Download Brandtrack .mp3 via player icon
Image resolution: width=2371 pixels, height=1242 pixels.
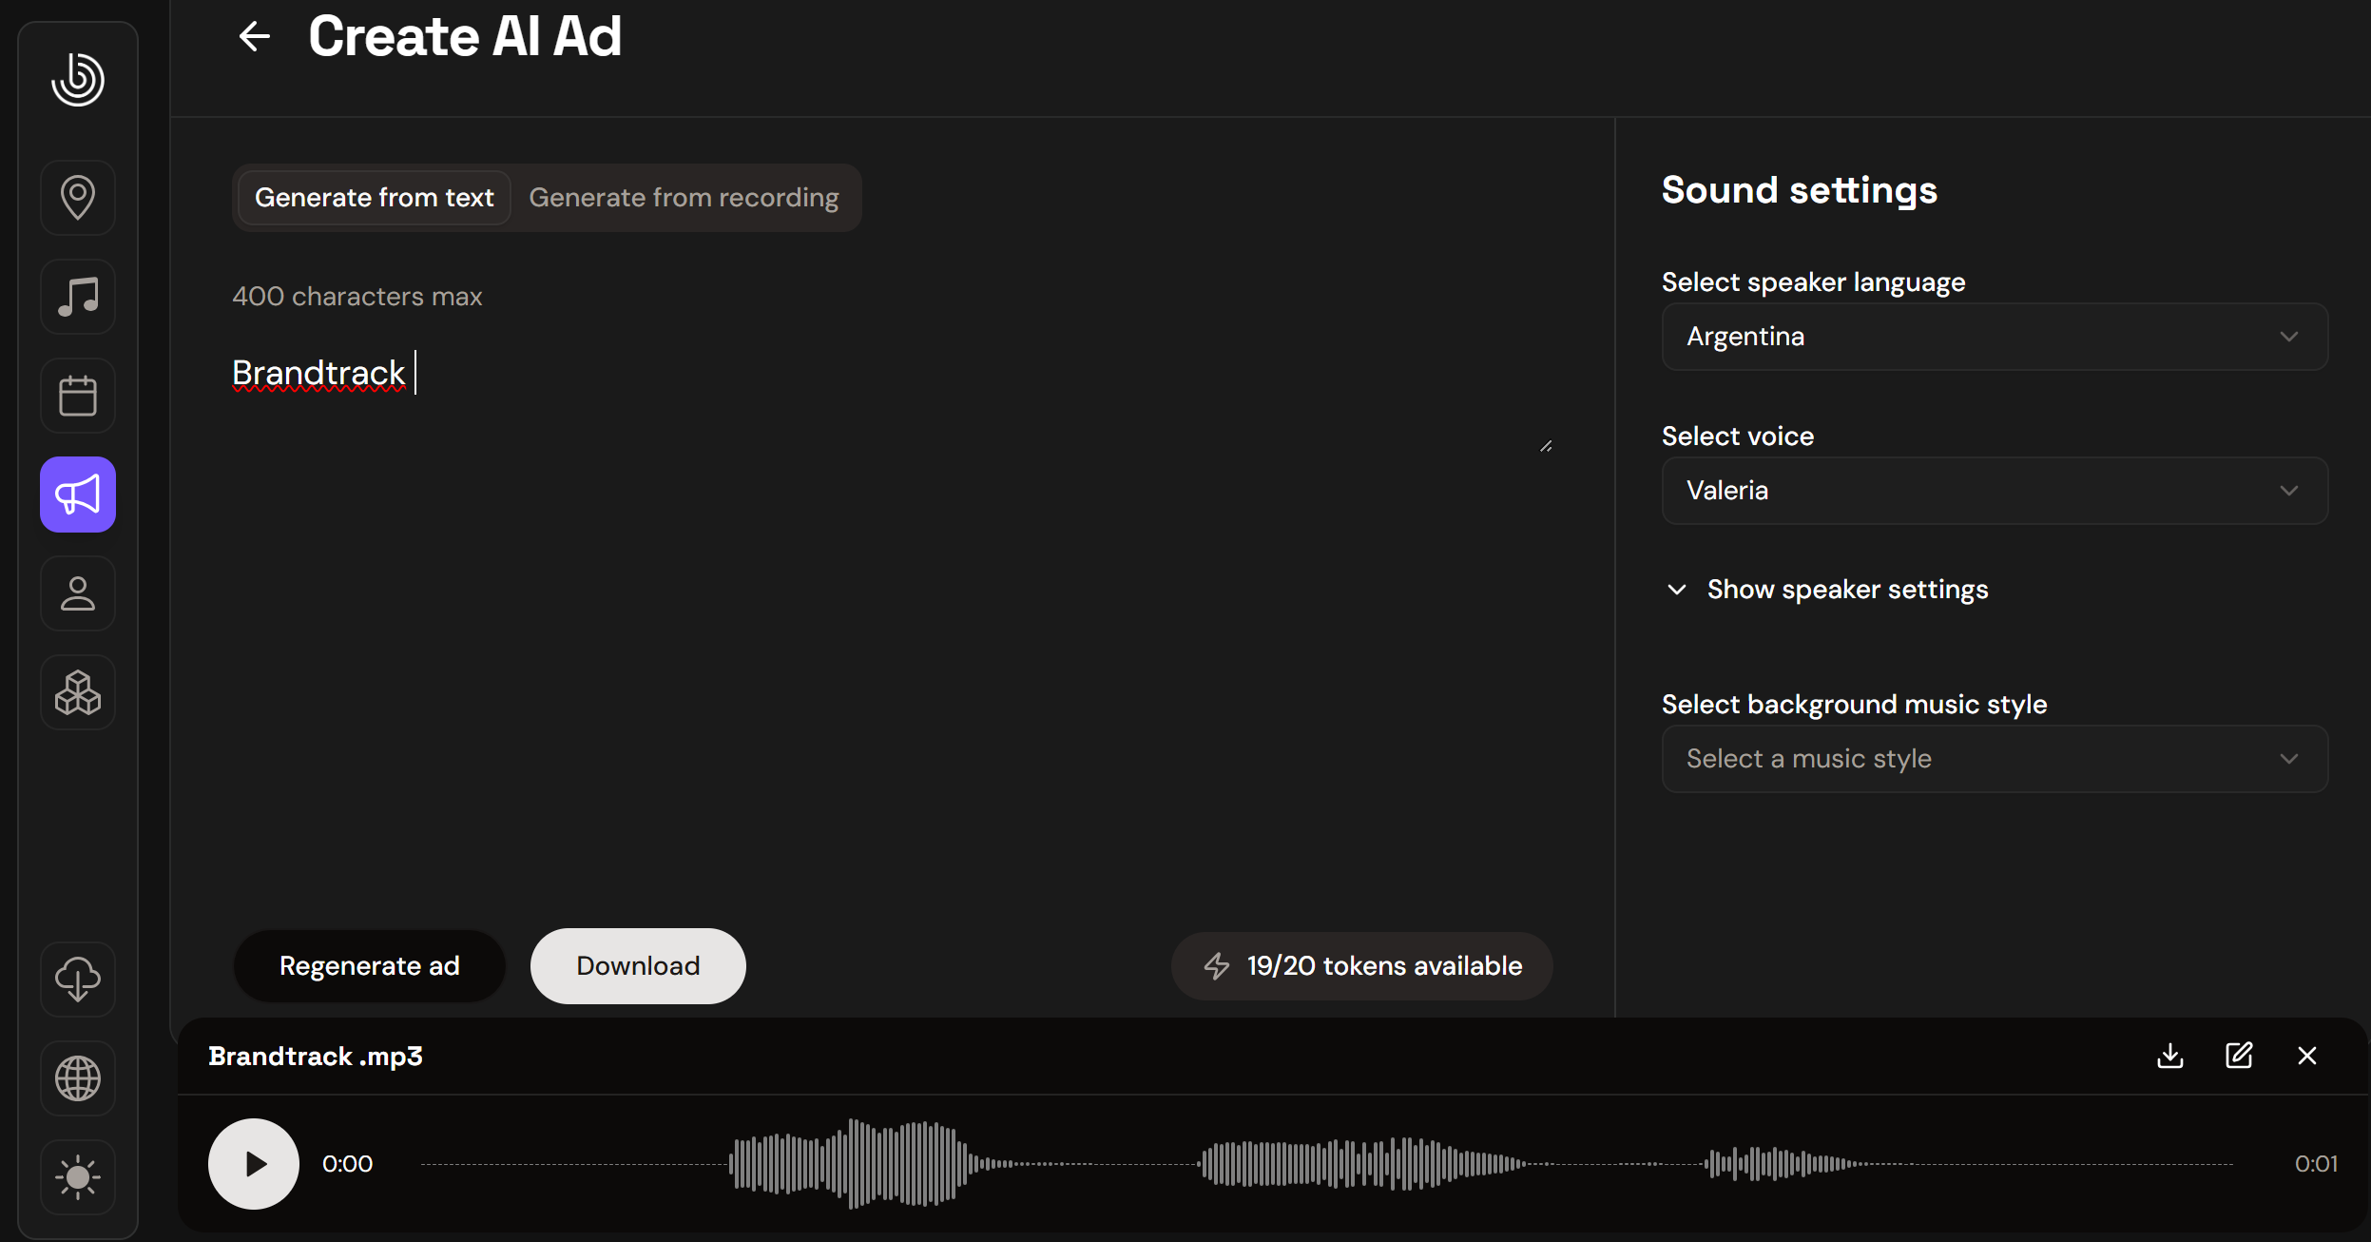click(x=2170, y=1056)
